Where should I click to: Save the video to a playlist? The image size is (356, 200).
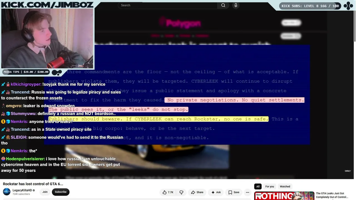pos(234,192)
